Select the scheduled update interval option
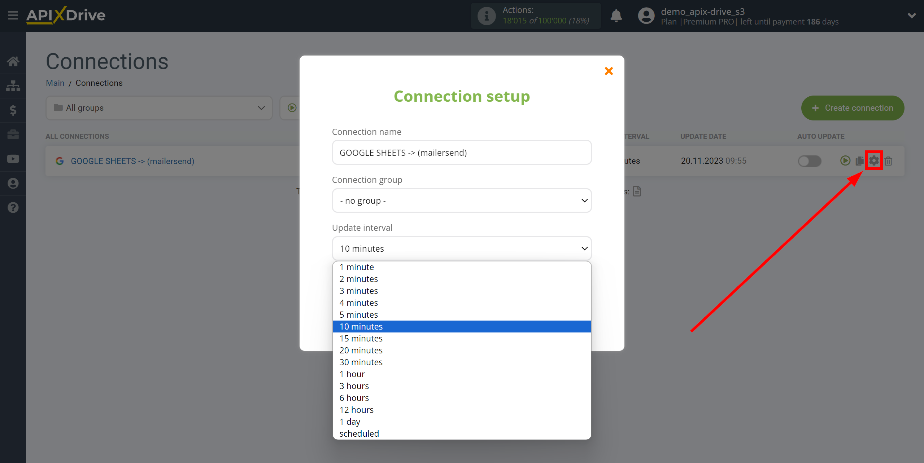 [359, 433]
